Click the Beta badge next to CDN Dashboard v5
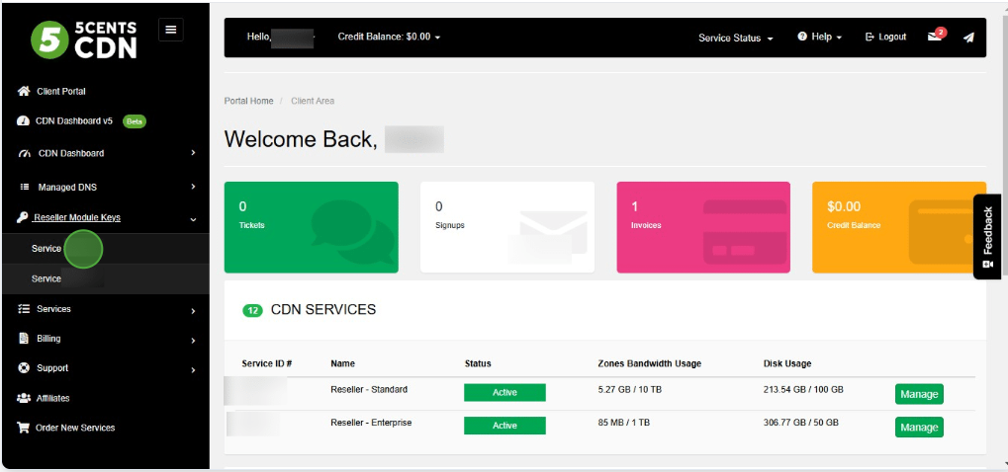The height and width of the screenshot is (472, 1008). click(135, 121)
